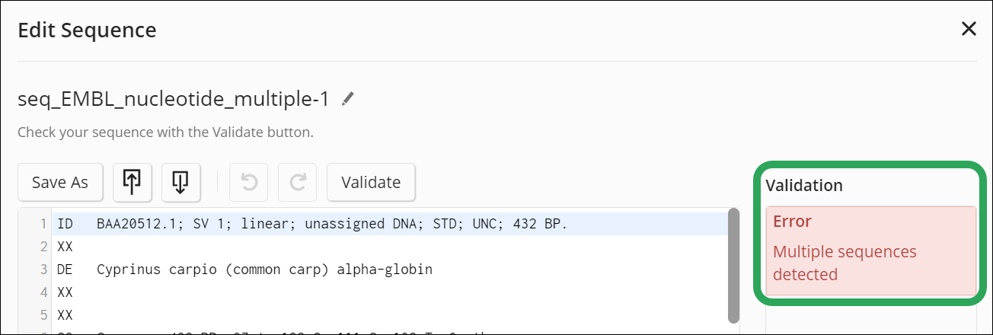
Task: Select line number 3 in the gutter
Action: [x=43, y=270]
